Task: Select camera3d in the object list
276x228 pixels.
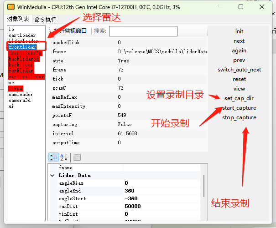Action: pyautogui.click(x=20, y=100)
